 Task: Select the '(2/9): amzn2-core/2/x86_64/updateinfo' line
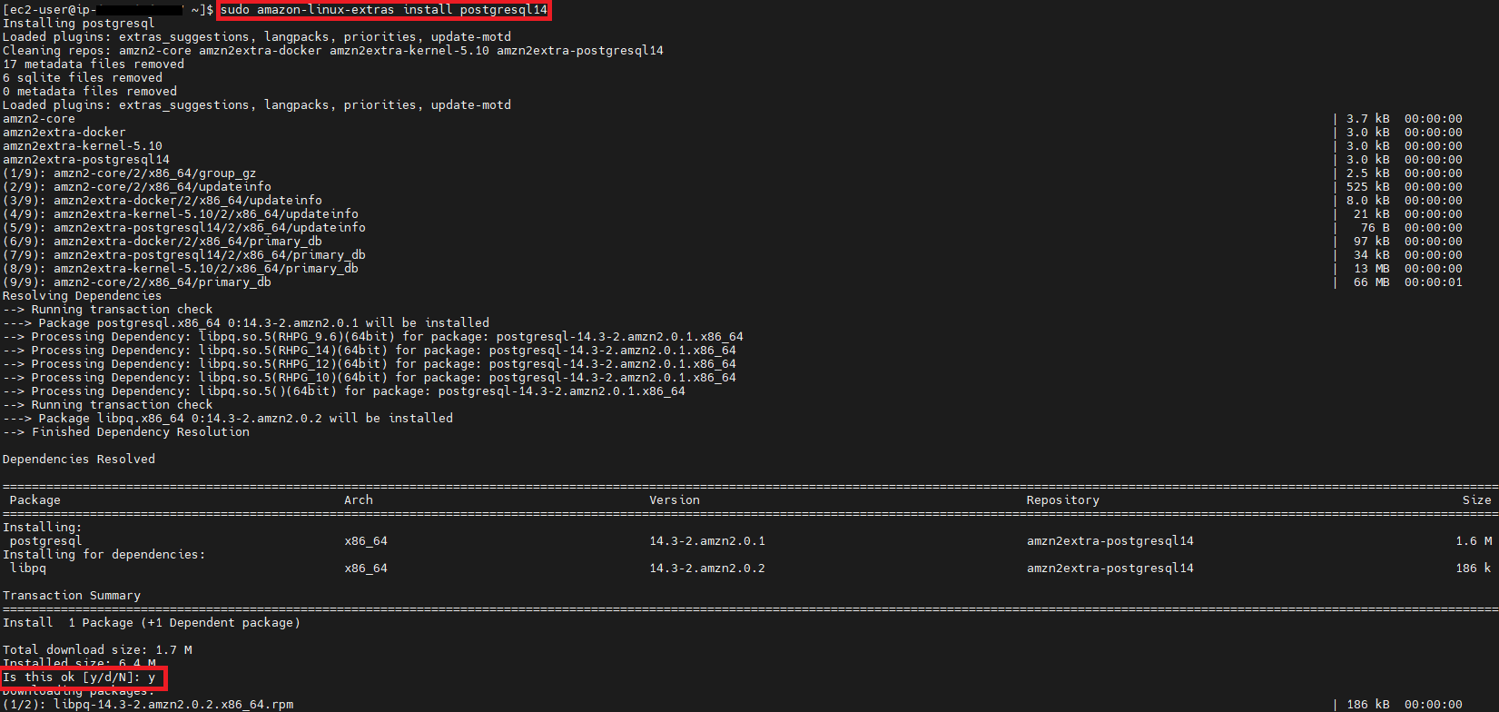coord(137,187)
